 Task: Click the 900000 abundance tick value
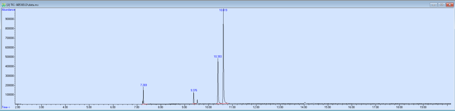[9, 19]
